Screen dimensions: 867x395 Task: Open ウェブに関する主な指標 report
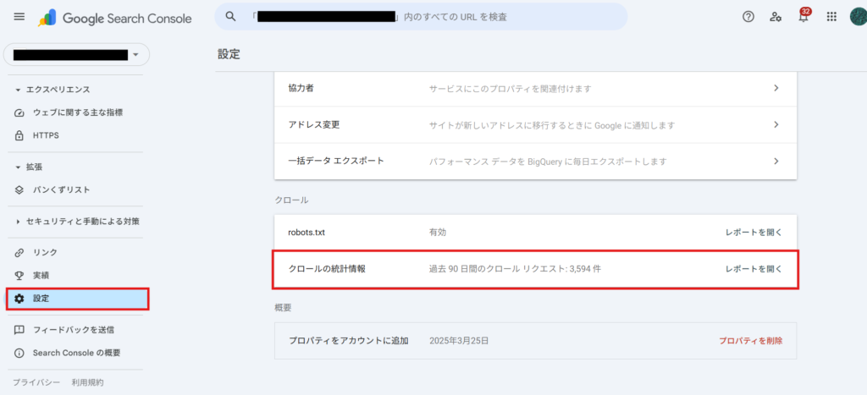(x=77, y=112)
